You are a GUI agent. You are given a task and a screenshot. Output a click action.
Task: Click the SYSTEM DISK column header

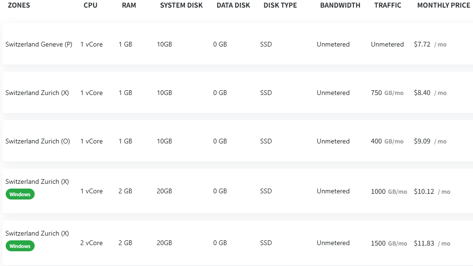181,5
